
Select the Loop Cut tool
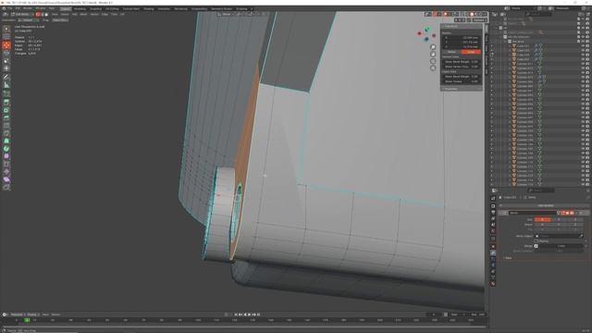tap(6, 126)
